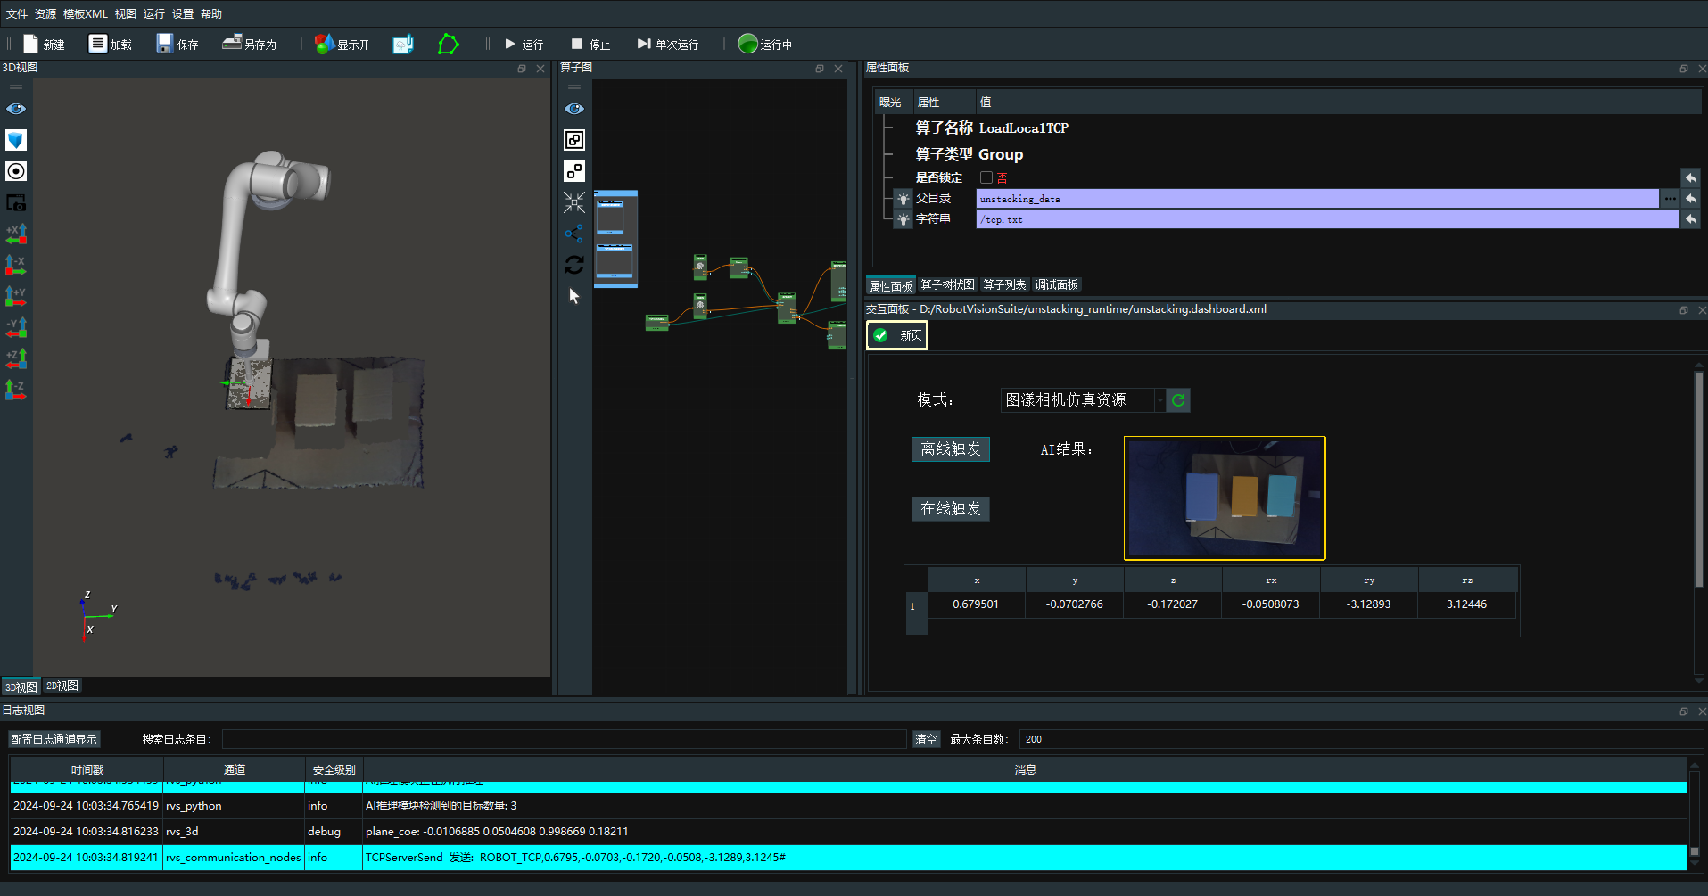This screenshot has height=896, width=1708.
Task: Open the 文件 menu
Action: [17, 13]
